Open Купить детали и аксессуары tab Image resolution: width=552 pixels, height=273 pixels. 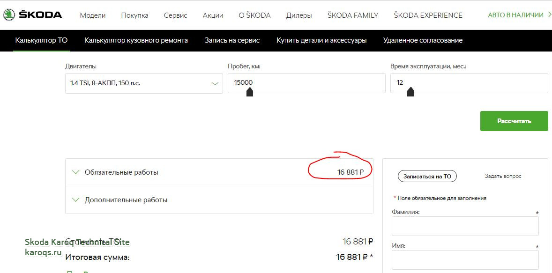321,40
